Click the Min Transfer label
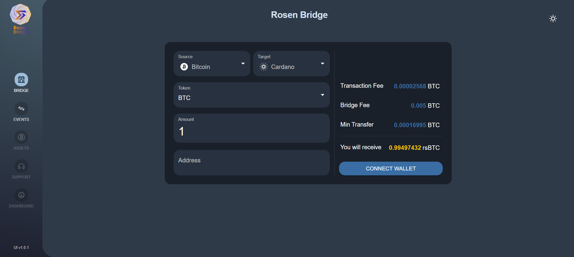 click(x=357, y=124)
